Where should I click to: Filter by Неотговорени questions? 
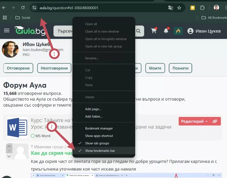tap(54, 68)
